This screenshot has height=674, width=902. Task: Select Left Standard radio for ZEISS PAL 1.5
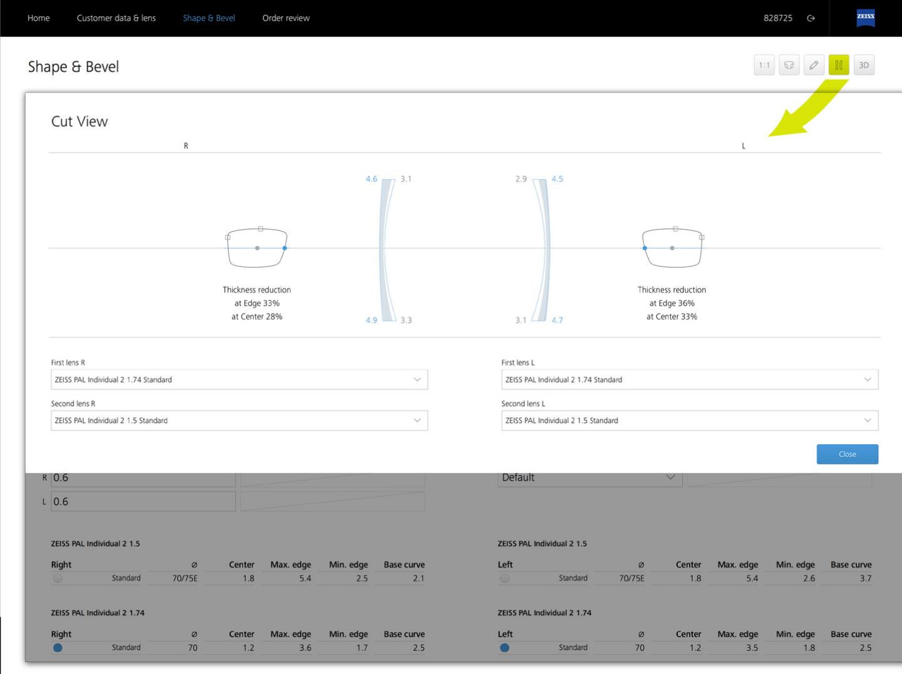(x=504, y=578)
